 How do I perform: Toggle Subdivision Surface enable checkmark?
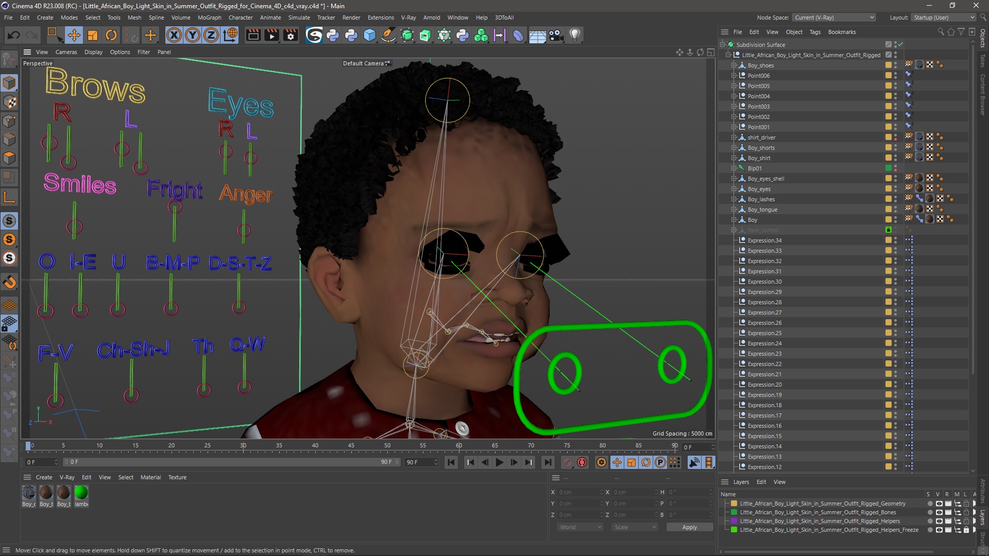(x=900, y=45)
